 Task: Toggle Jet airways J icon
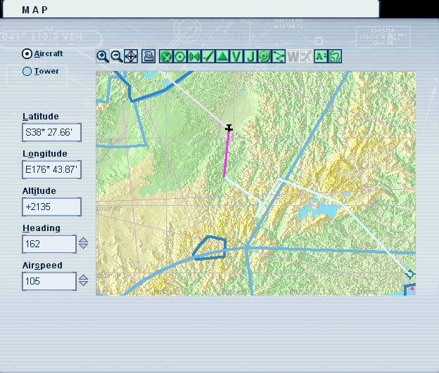coord(250,57)
